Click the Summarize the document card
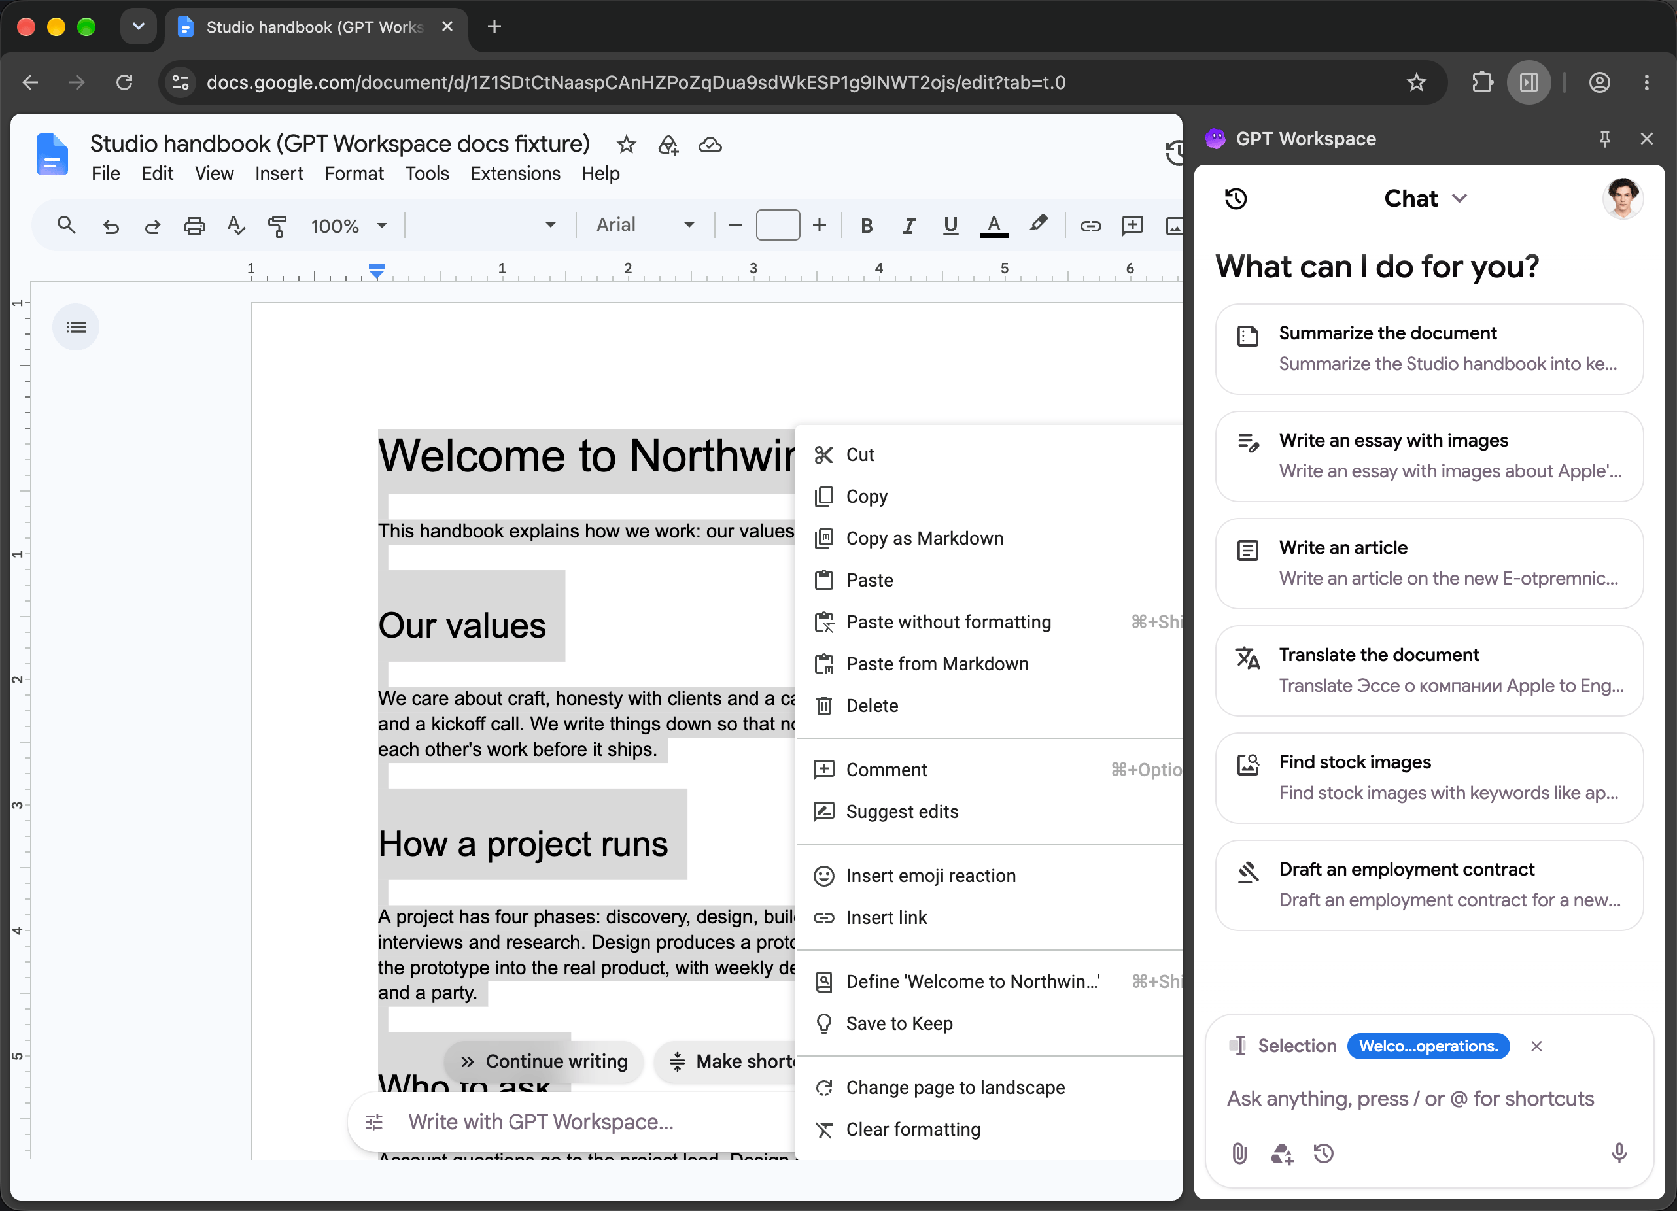1677x1211 pixels. [x=1428, y=349]
